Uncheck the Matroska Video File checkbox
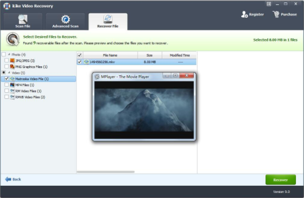 click(x=7, y=78)
